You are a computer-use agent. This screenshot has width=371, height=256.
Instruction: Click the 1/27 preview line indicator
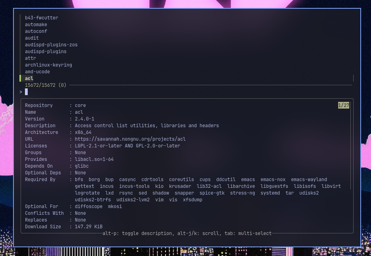[x=344, y=105]
